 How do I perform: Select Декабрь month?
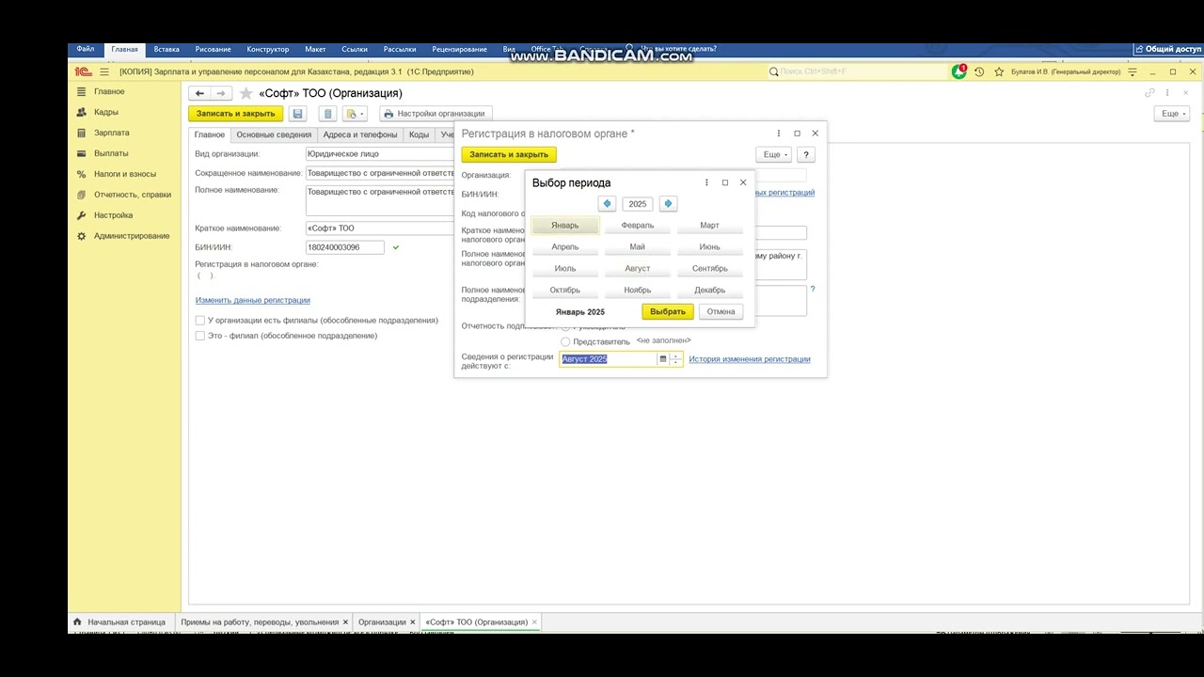[x=710, y=291]
